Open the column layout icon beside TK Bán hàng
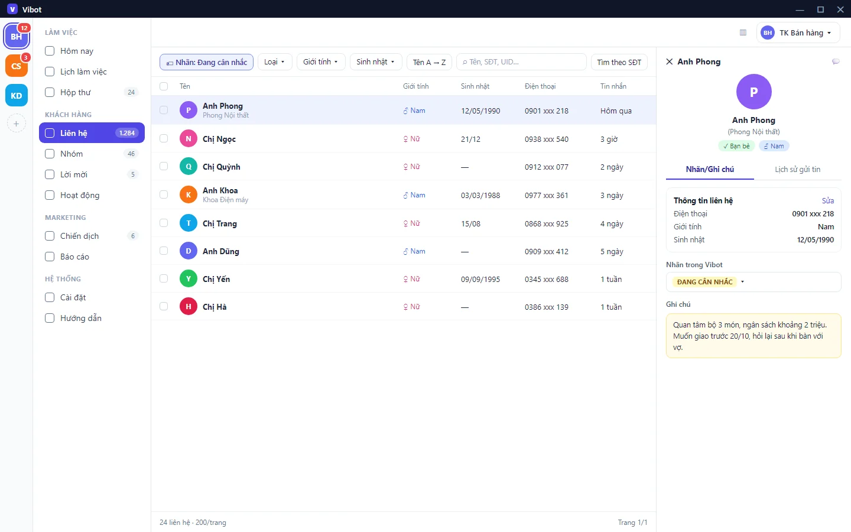The image size is (851, 532). click(x=743, y=33)
